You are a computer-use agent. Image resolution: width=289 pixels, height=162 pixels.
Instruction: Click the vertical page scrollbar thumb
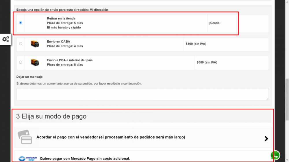coord(287,99)
